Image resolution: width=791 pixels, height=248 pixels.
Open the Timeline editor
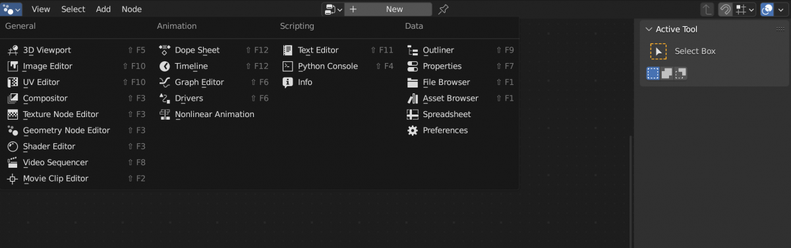pos(214,66)
